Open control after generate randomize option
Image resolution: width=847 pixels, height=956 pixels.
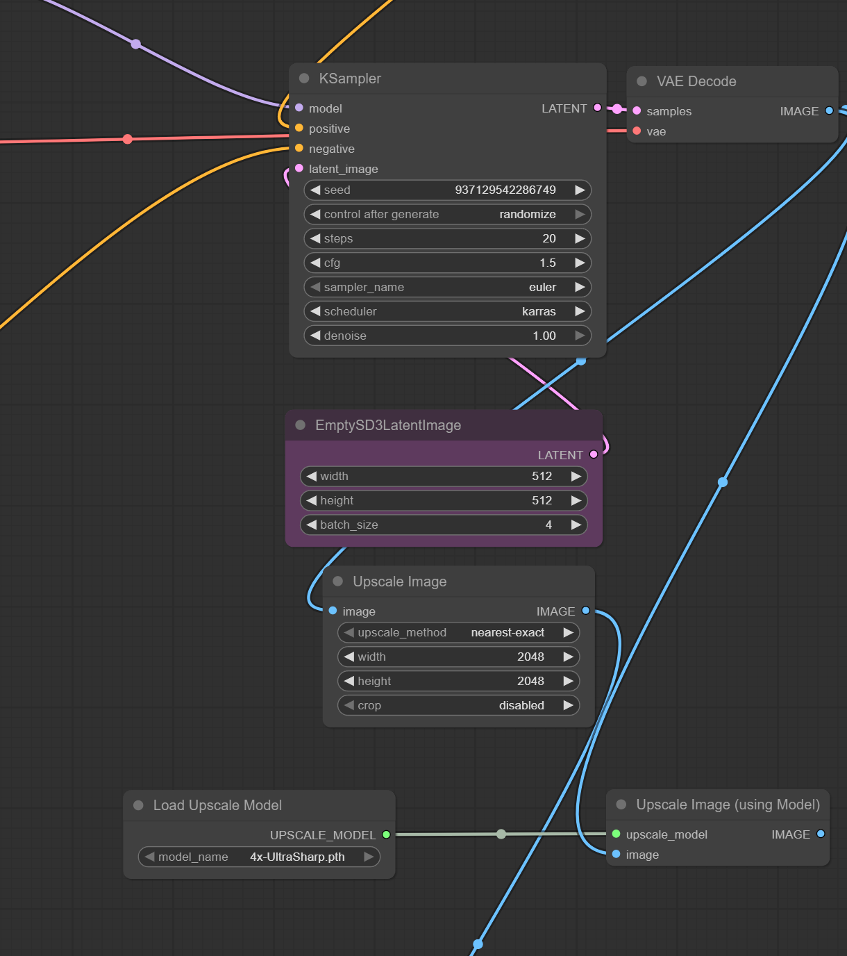tap(447, 214)
